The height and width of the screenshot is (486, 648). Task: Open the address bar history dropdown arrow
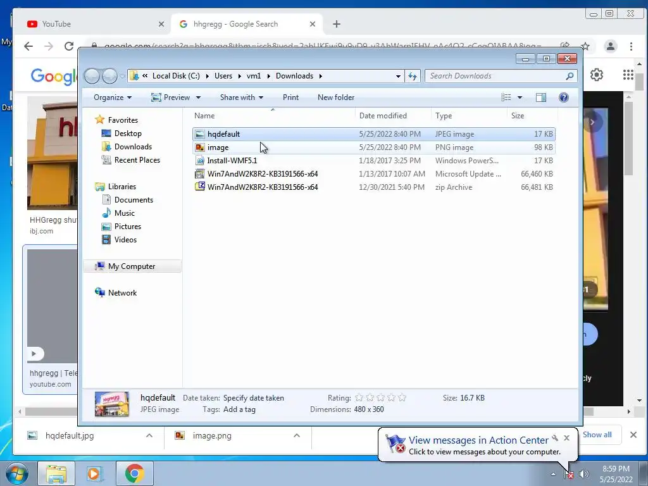click(398, 77)
